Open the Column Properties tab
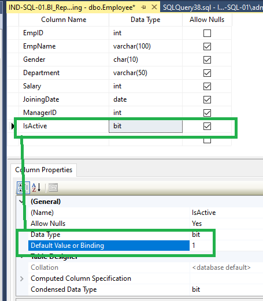Screen dimensions: 263x301 point(44,170)
